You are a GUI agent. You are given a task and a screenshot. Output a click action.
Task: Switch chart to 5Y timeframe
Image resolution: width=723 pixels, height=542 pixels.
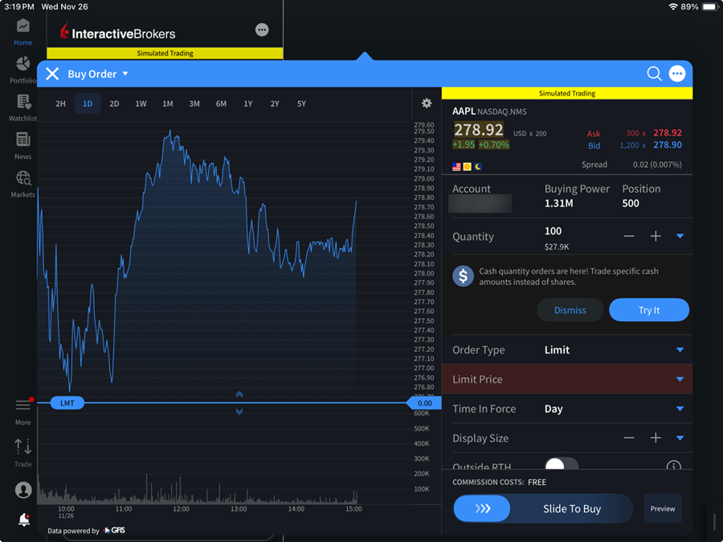[x=301, y=104]
